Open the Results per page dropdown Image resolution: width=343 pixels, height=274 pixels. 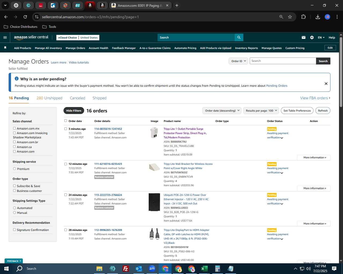click(x=261, y=111)
